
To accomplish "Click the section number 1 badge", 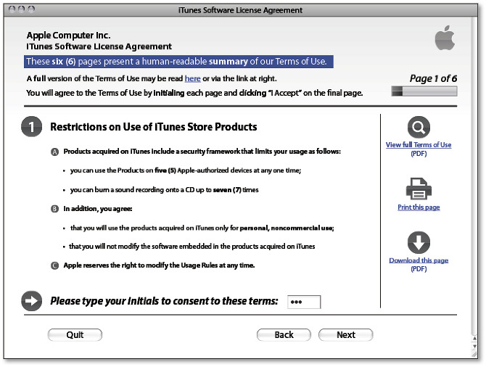I will click(x=32, y=127).
